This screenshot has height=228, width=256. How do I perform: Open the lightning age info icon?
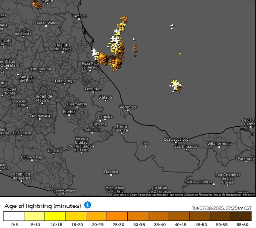point(87,205)
